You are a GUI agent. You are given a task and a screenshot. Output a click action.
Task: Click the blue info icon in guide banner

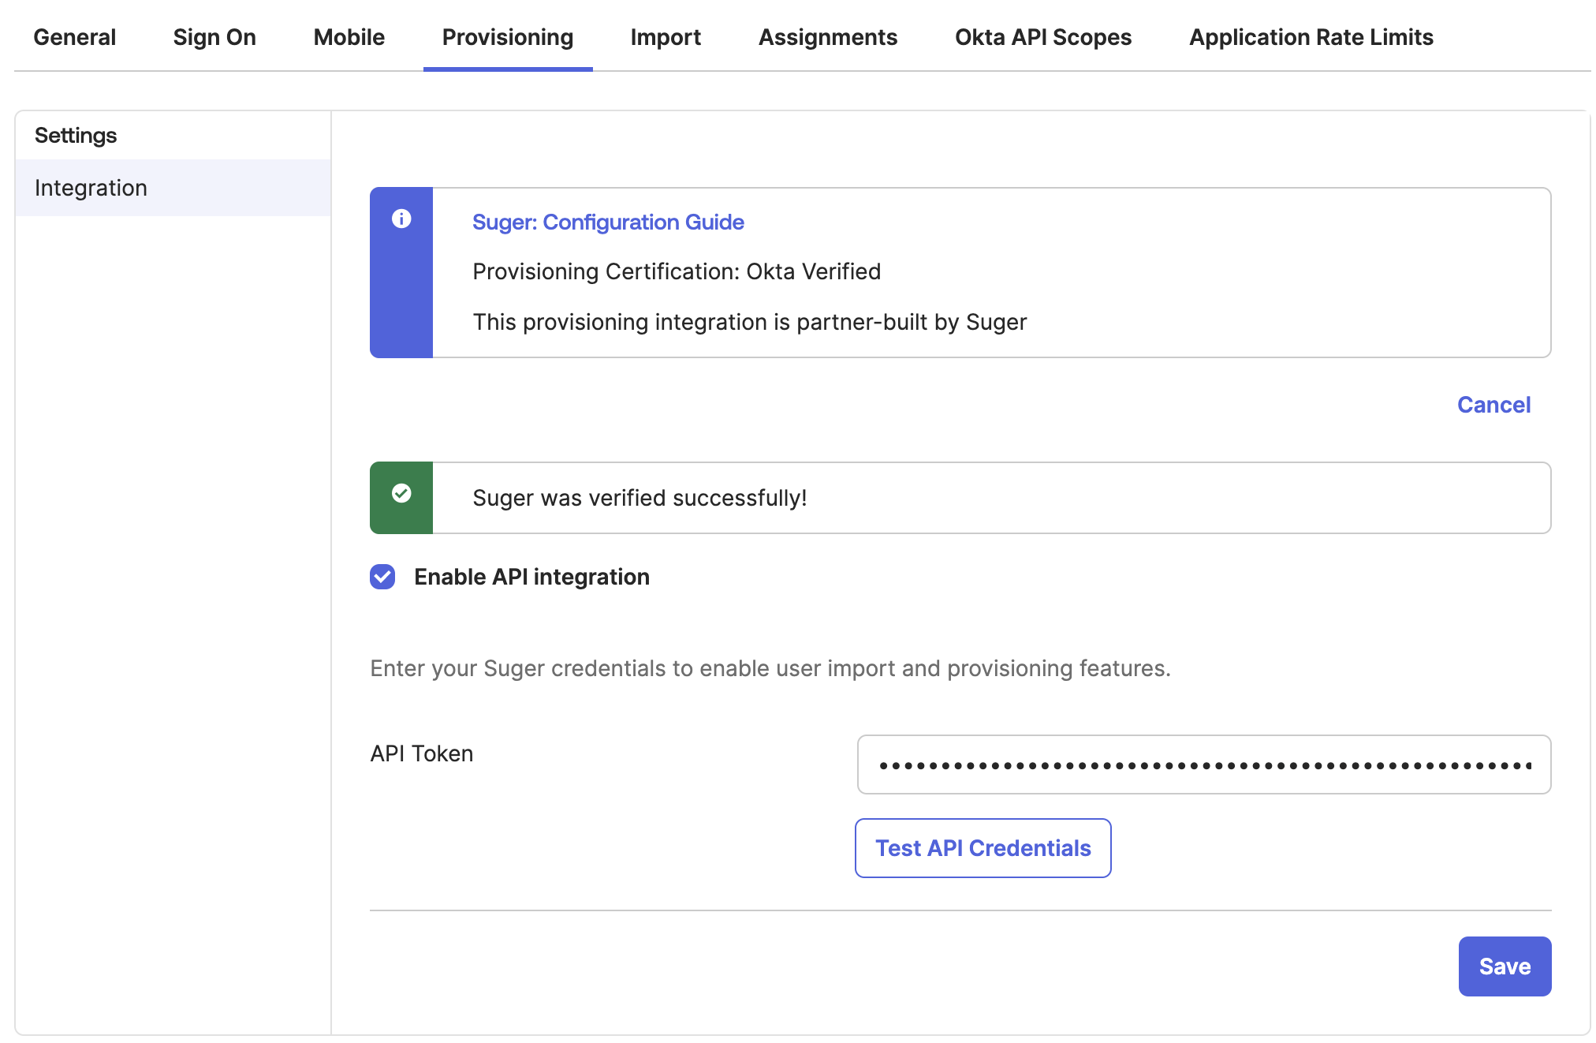[x=401, y=219]
